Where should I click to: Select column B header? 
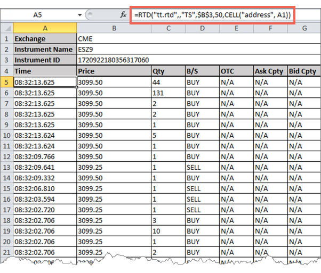(114, 28)
